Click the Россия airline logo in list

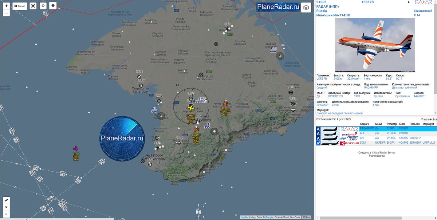coord(350,143)
